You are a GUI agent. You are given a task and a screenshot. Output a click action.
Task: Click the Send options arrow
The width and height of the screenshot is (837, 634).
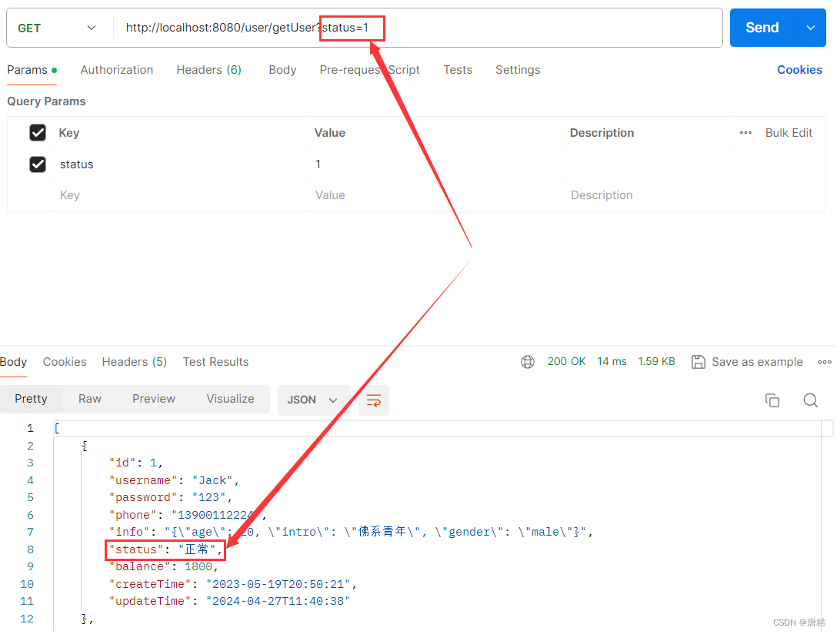(812, 27)
